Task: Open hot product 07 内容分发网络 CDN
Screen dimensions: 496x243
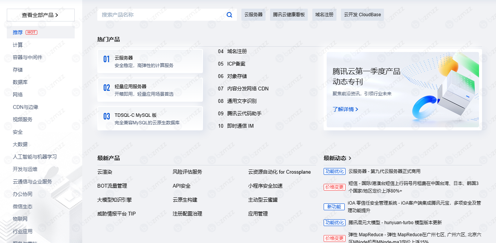Action: point(243,89)
